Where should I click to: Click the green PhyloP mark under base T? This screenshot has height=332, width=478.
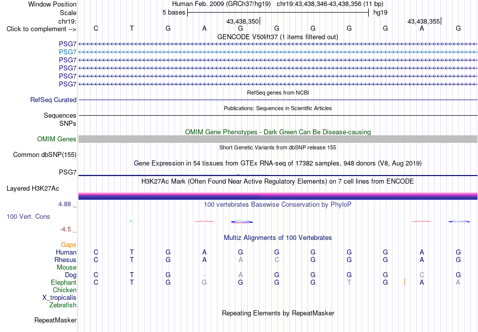pyautogui.click(x=131, y=221)
